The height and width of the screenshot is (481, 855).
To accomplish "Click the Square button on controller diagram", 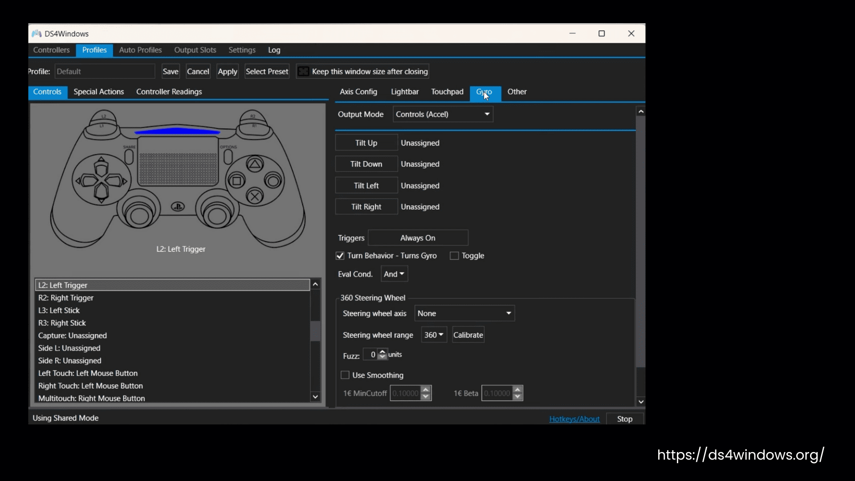I will click(x=236, y=181).
